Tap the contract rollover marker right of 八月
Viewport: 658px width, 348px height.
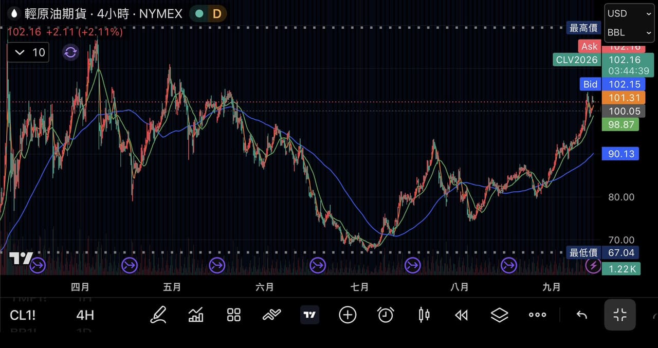[509, 265]
